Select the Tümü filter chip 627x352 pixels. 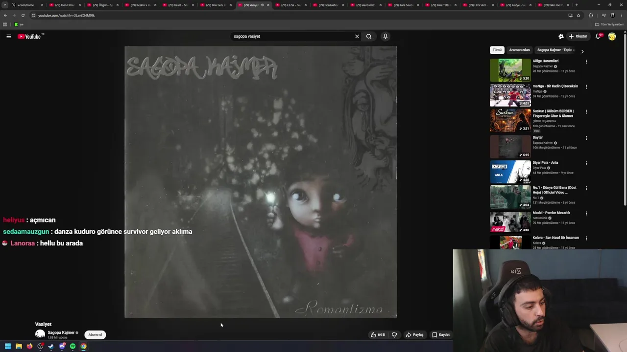coord(497,50)
